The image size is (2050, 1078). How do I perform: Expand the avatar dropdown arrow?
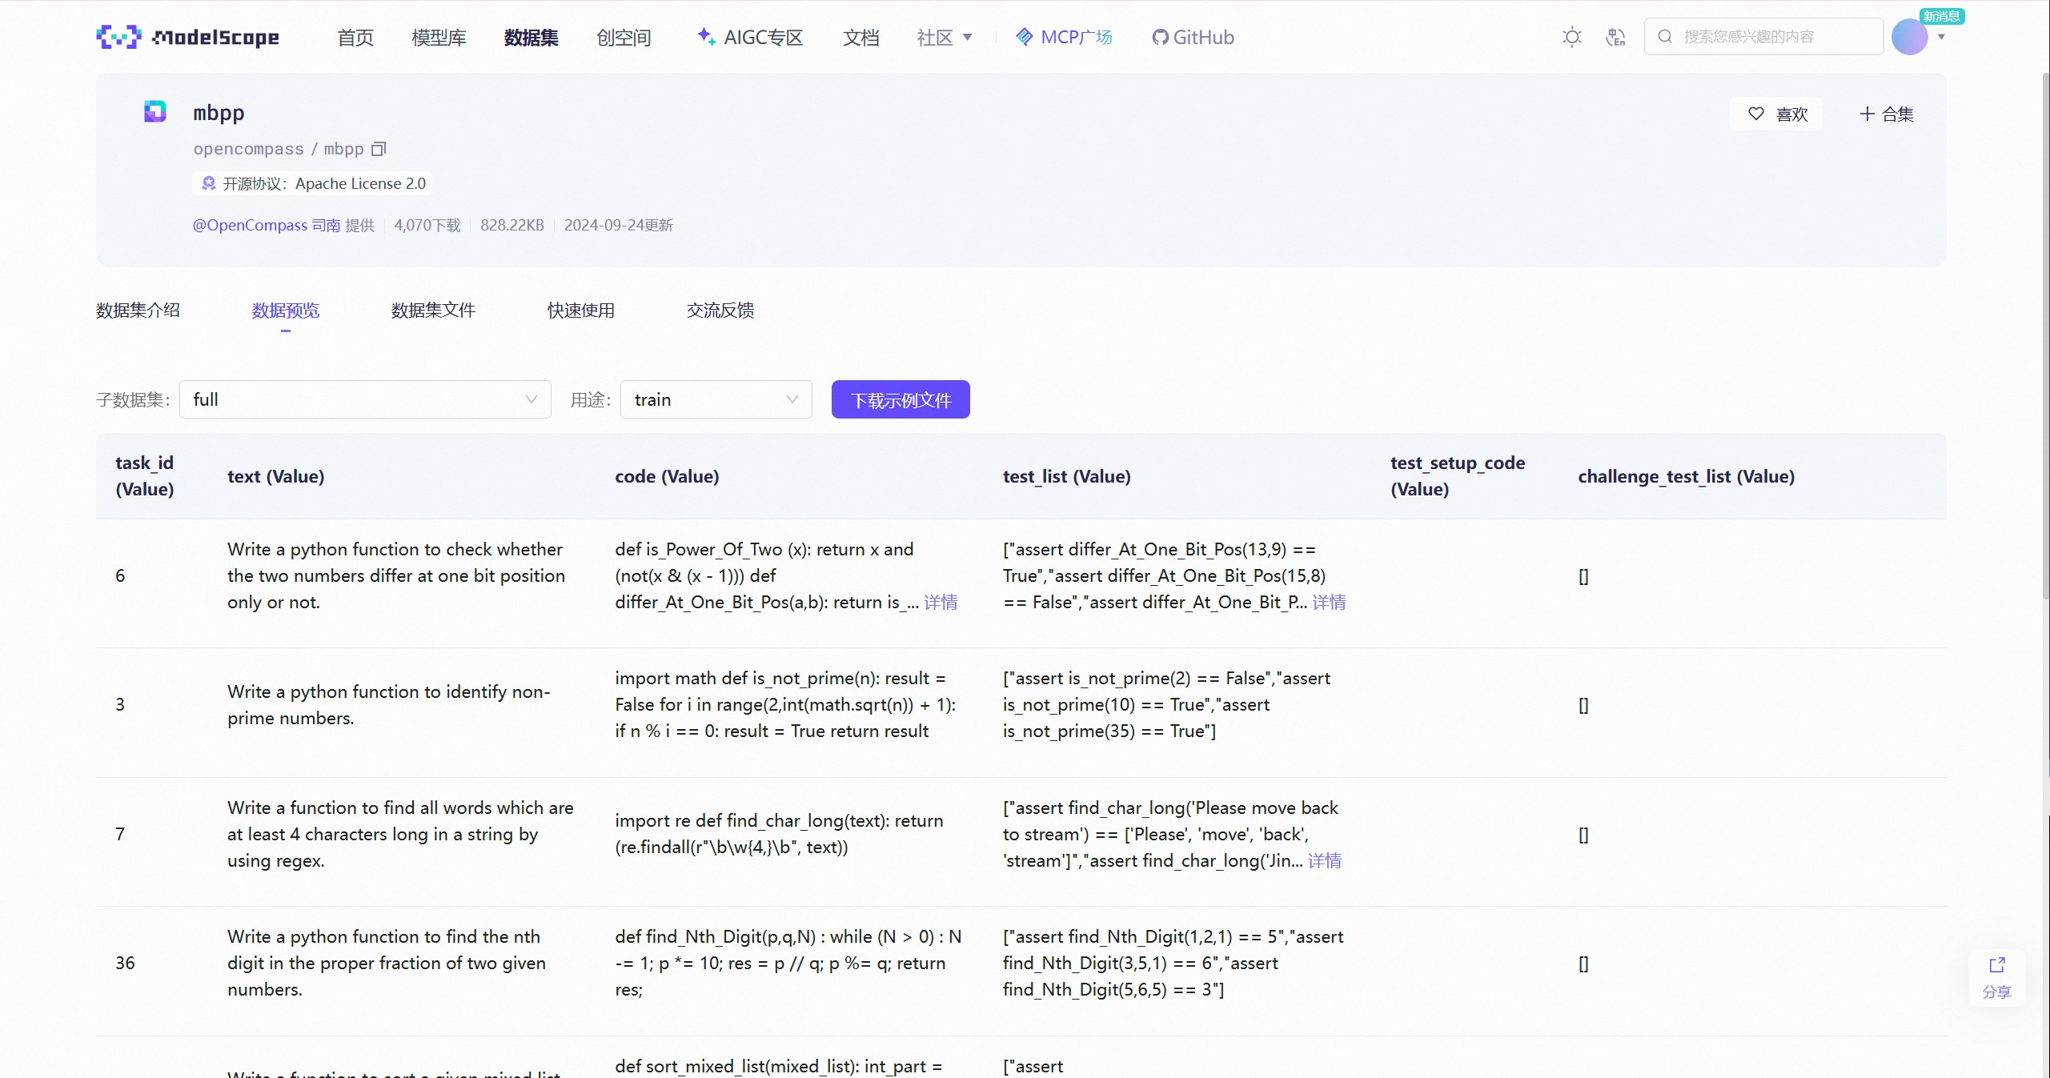(x=1941, y=37)
